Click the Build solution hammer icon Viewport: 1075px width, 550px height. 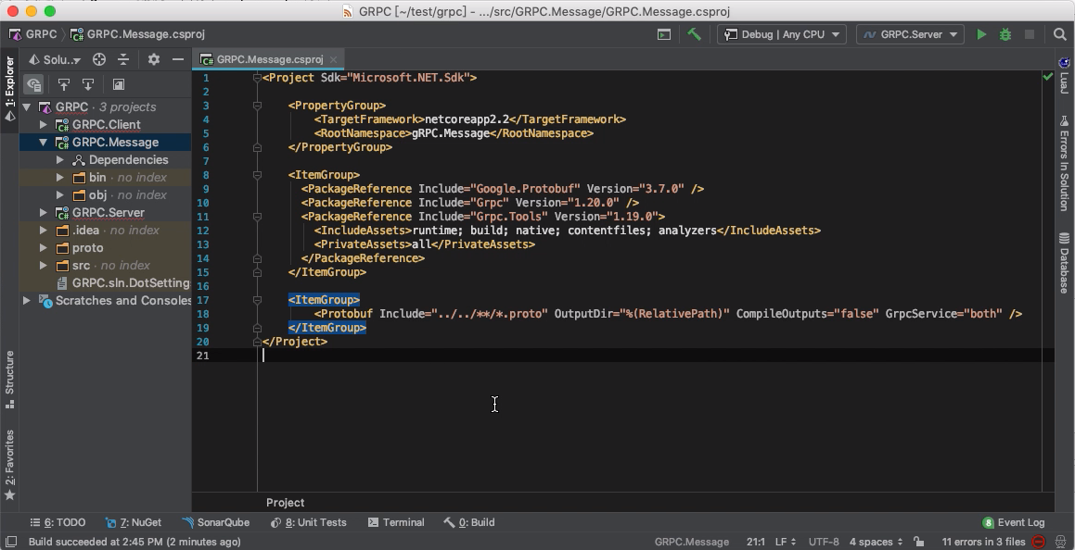point(694,34)
